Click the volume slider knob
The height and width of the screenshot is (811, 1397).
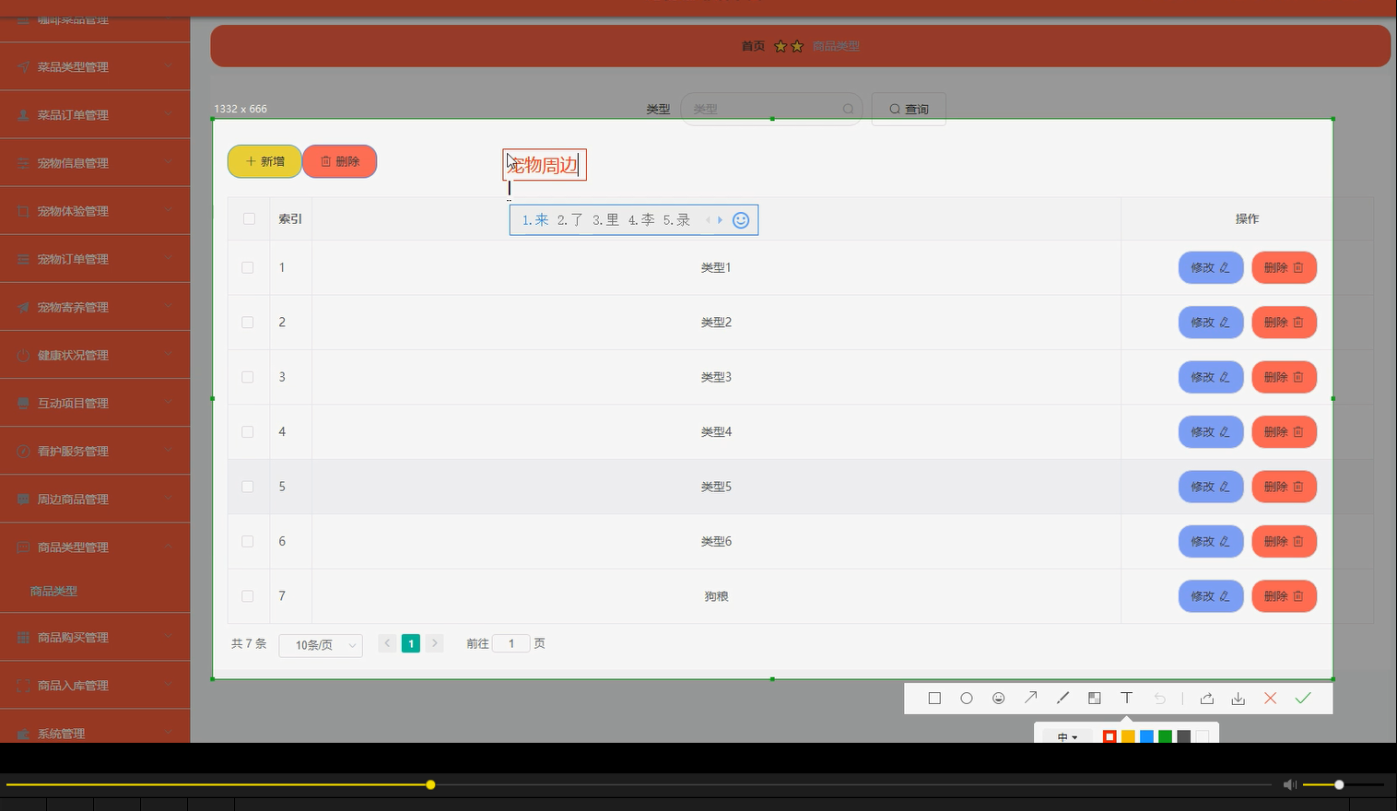(x=1339, y=784)
